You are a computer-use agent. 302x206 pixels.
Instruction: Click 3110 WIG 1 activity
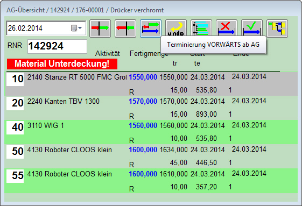pyautogui.click(x=45, y=125)
